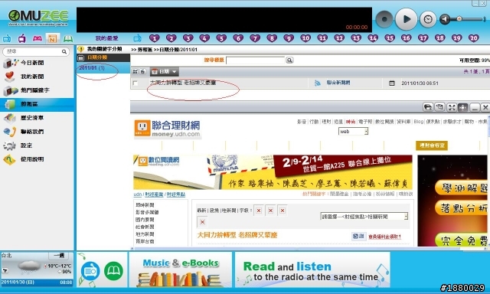Open radio mode icon in top toolbar
The image size is (490, 294).
[7, 39]
